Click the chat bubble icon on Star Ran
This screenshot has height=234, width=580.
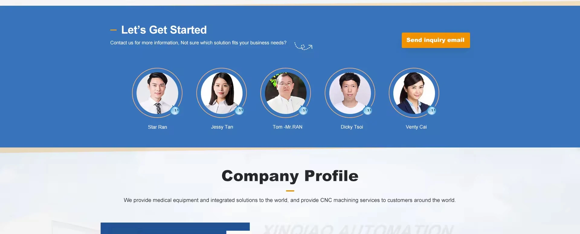pos(175,111)
